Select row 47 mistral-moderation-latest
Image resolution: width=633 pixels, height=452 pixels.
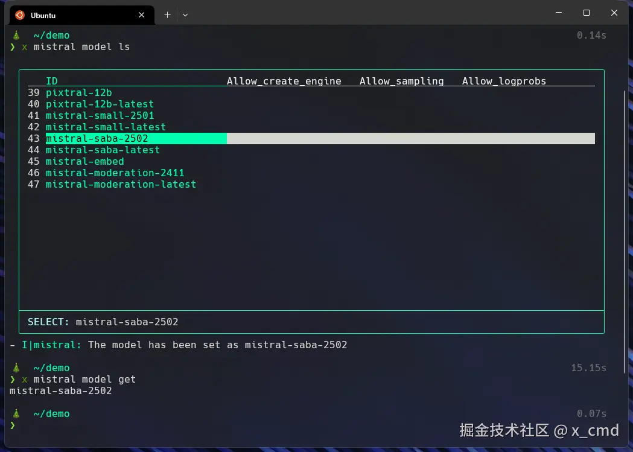311,185
